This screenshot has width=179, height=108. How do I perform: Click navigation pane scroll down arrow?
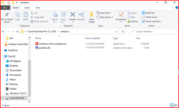[29, 101]
